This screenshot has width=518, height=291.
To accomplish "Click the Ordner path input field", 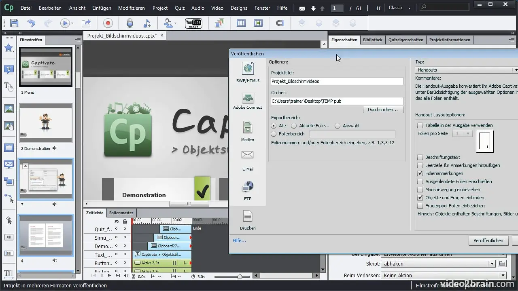I will [337, 101].
